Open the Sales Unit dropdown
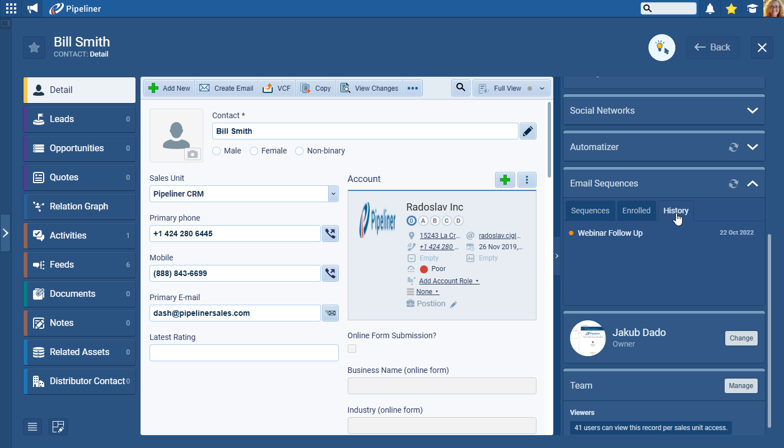 coord(333,194)
